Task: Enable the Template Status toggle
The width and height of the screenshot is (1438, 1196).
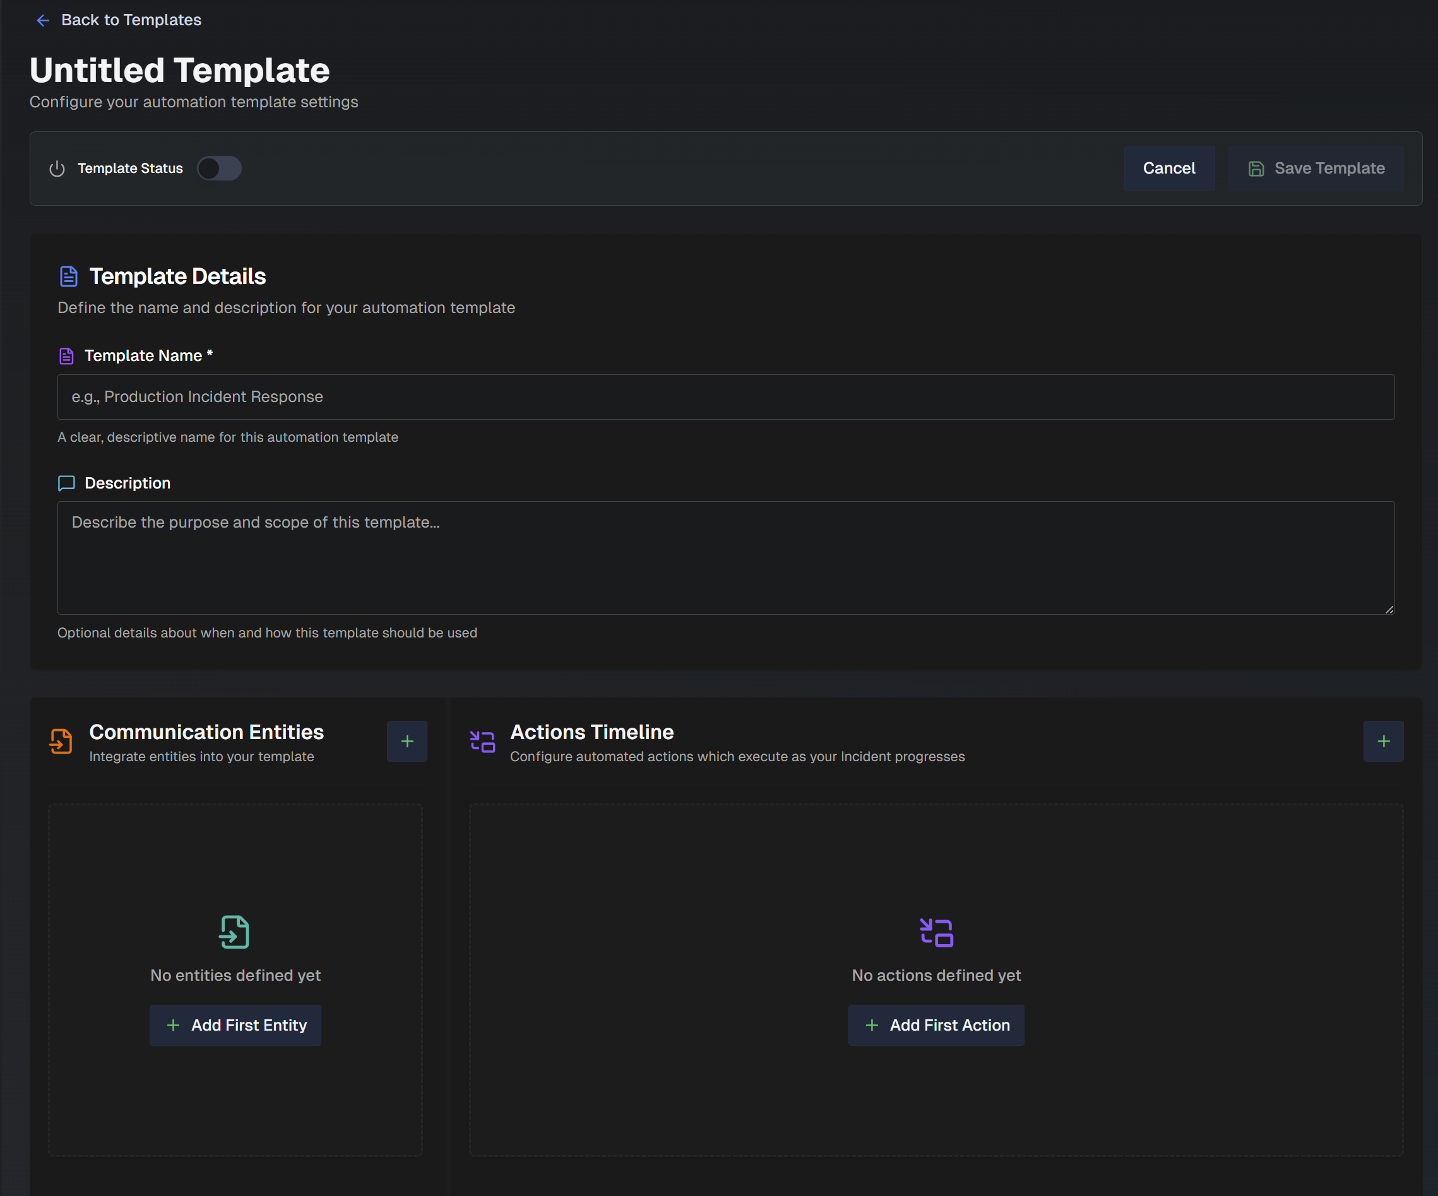Action: tap(219, 169)
